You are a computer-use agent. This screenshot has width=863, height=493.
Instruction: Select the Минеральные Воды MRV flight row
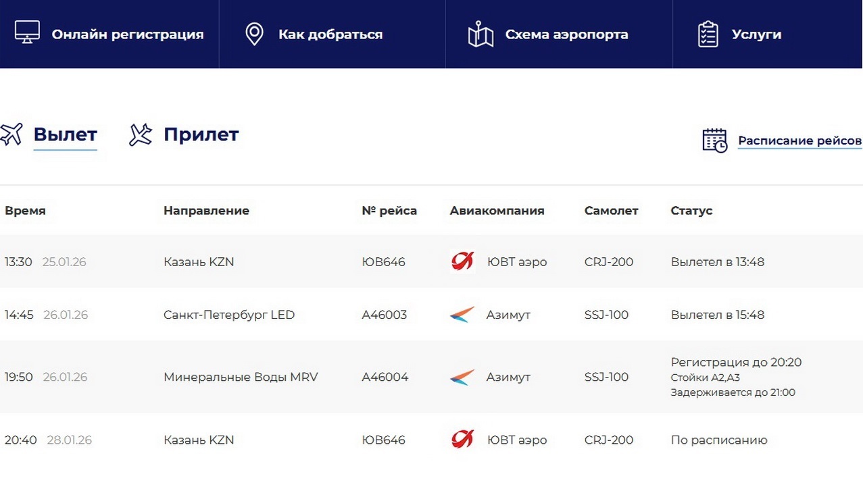(241, 377)
